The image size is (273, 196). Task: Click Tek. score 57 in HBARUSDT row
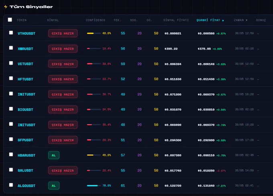(x=123, y=155)
